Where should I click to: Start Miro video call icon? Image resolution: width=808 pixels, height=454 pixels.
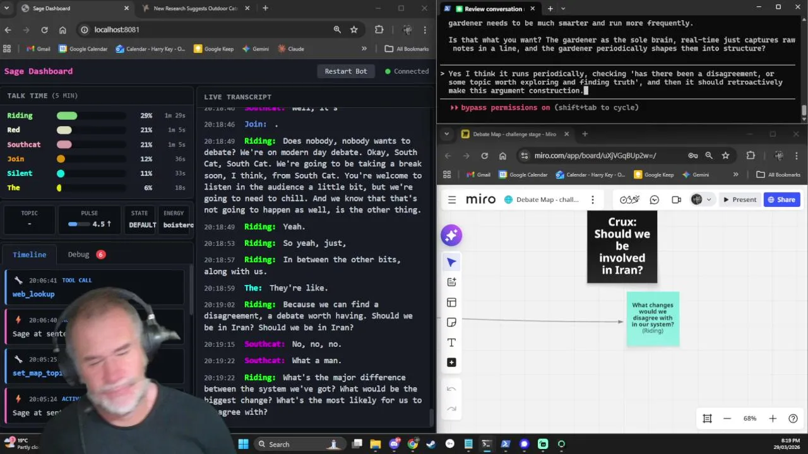point(676,199)
